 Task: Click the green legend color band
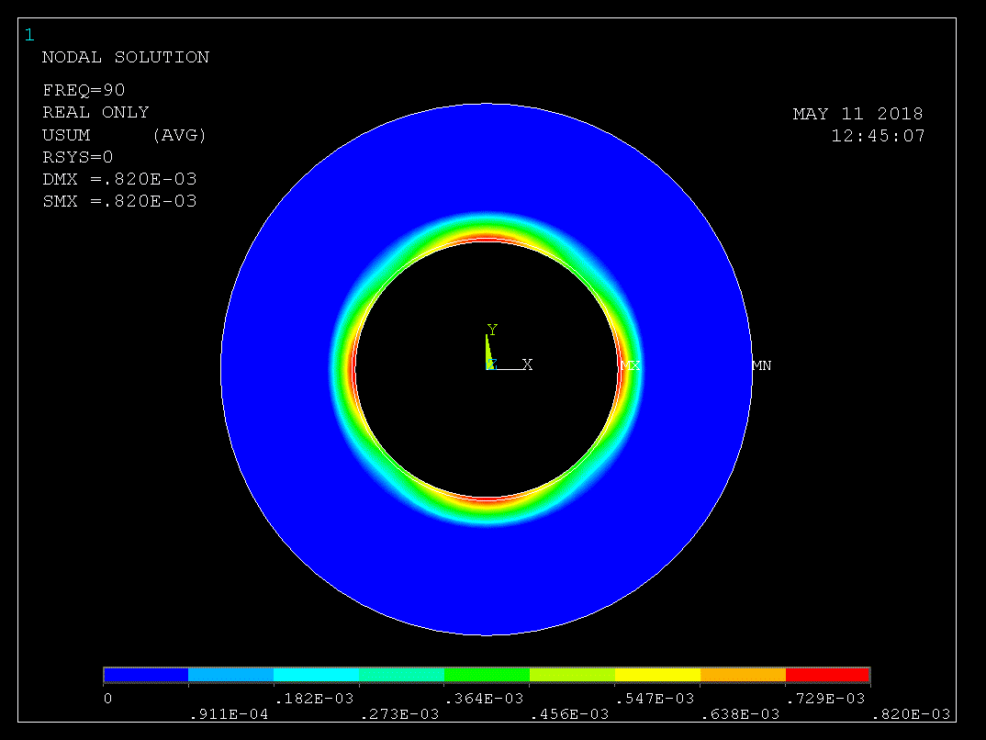[487, 675]
